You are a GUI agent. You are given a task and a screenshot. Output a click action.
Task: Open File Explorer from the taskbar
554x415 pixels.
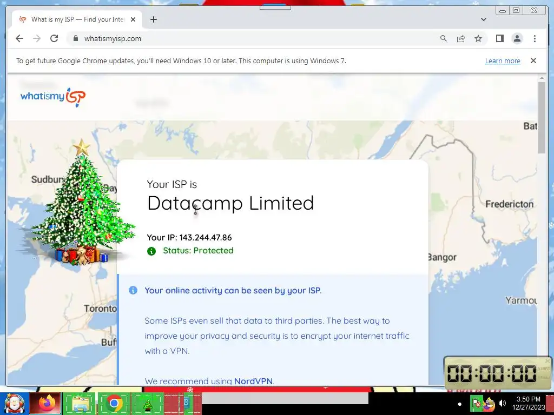81,403
